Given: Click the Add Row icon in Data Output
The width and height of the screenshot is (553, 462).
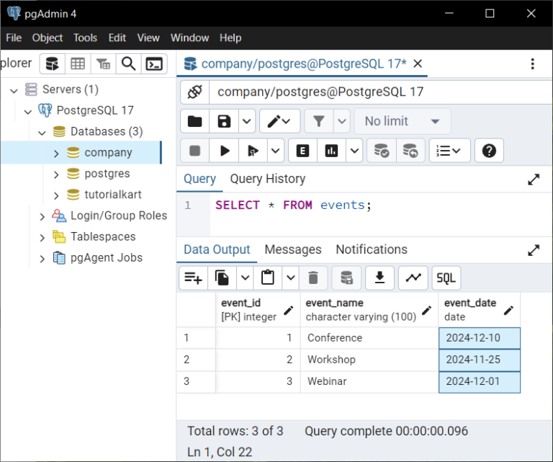Looking at the screenshot, I should coord(193,277).
